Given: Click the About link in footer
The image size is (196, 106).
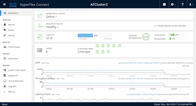Looking at the screenshot, I should (x=5, y=104).
